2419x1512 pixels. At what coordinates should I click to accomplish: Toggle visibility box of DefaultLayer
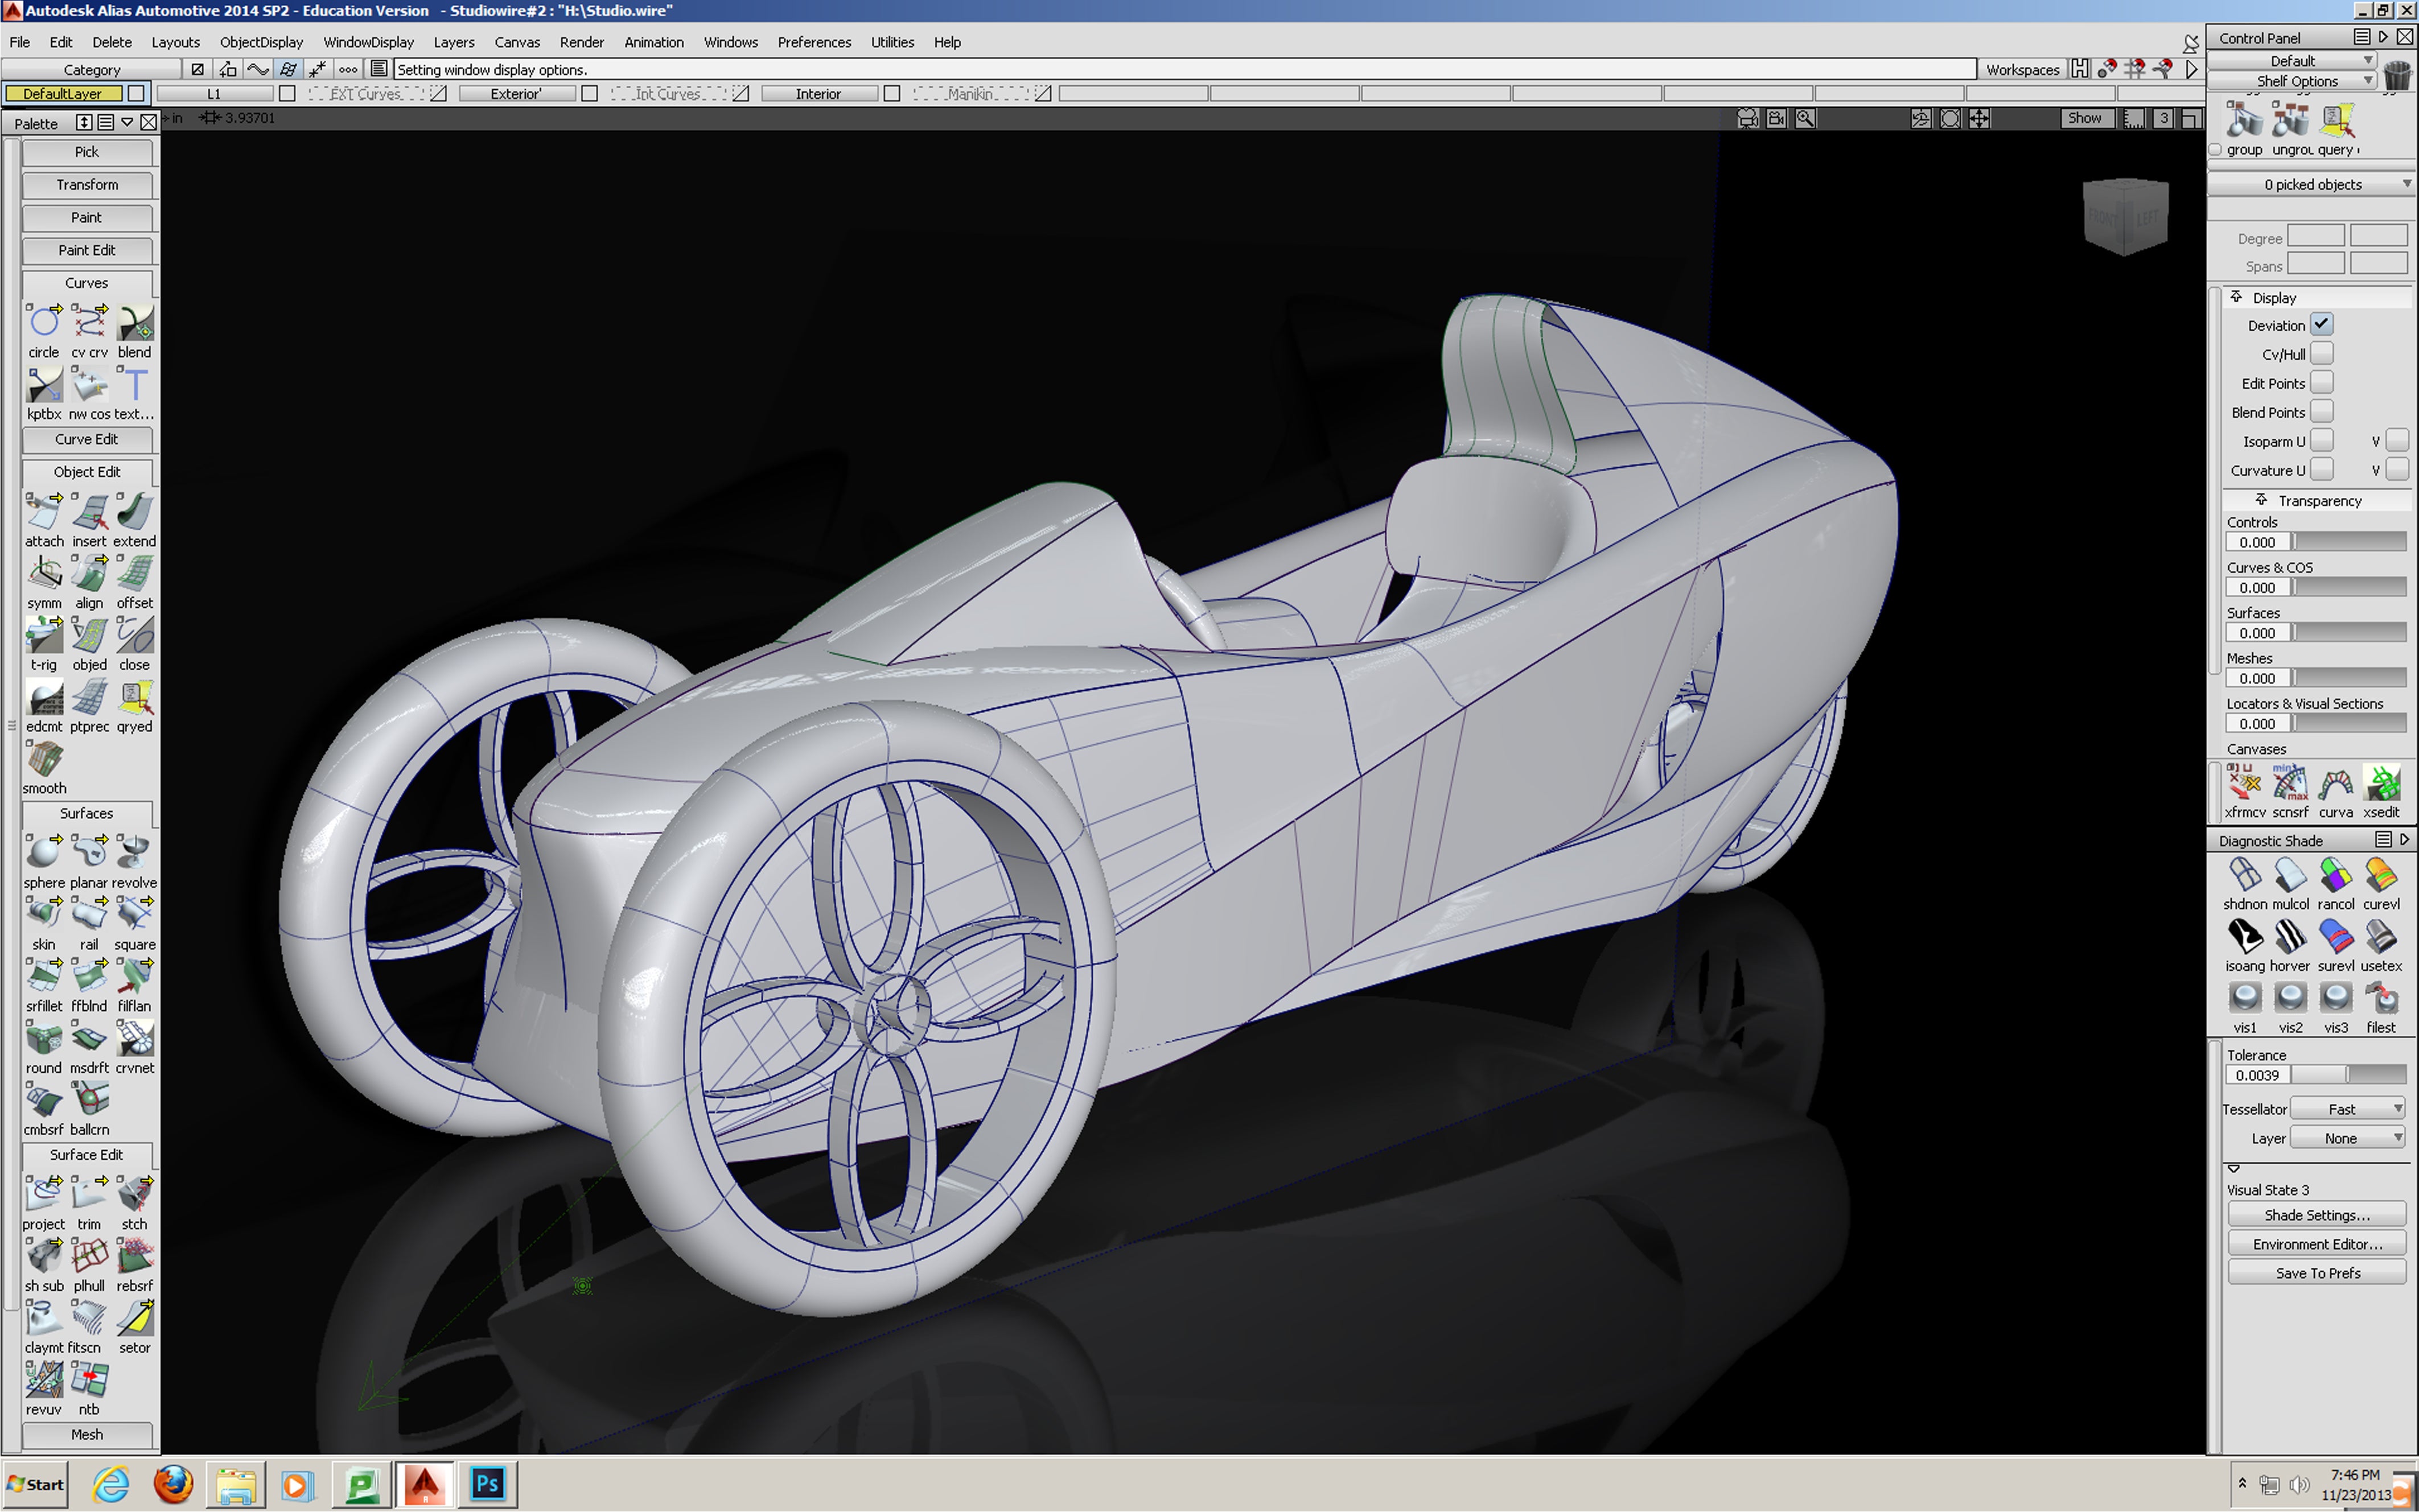pyautogui.click(x=136, y=93)
